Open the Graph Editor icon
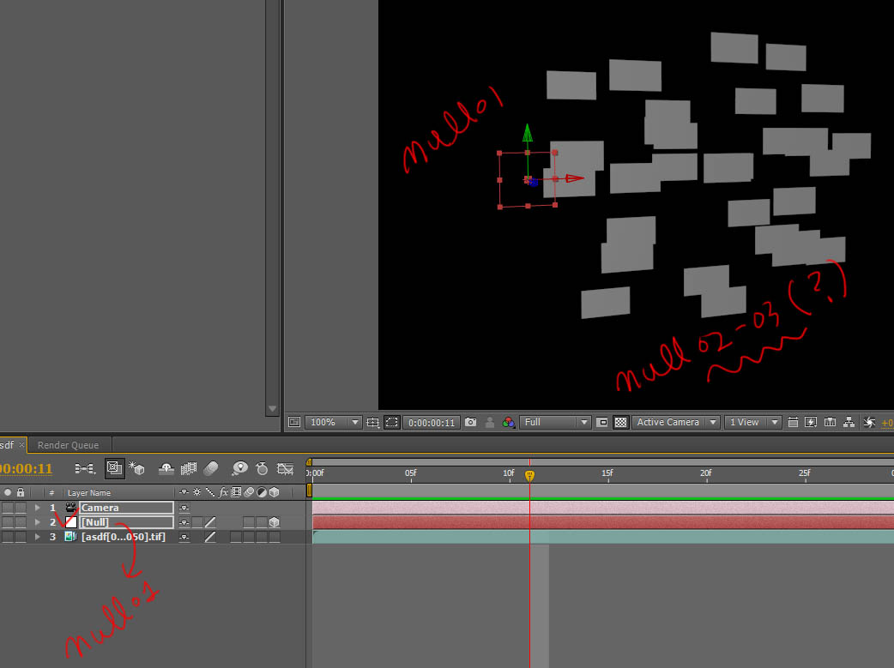The image size is (894, 668). 285,468
